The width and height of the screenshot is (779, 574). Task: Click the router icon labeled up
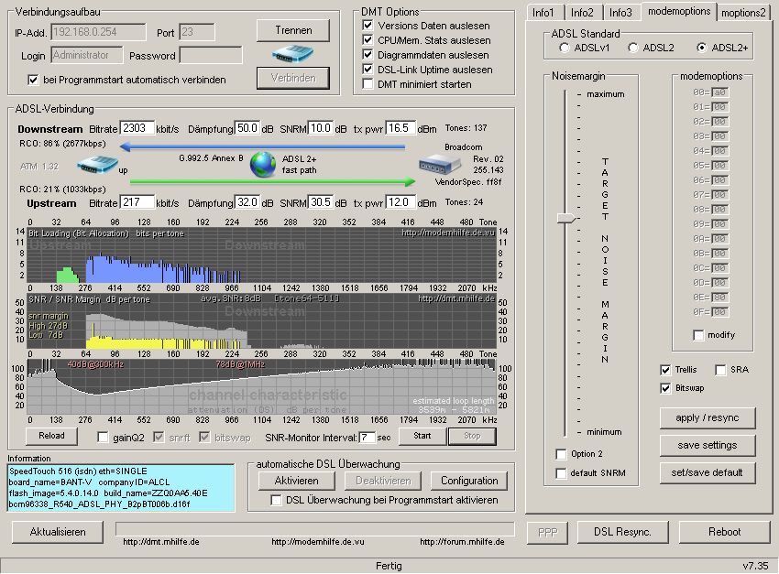(97, 164)
